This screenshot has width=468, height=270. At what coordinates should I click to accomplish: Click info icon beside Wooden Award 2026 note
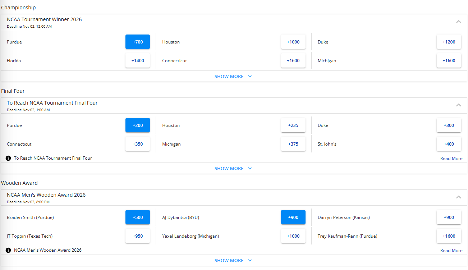(x=8, y=250)
